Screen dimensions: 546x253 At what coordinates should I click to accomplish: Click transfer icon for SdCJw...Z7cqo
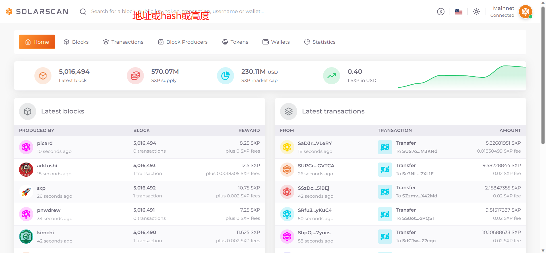pos(385,237)
